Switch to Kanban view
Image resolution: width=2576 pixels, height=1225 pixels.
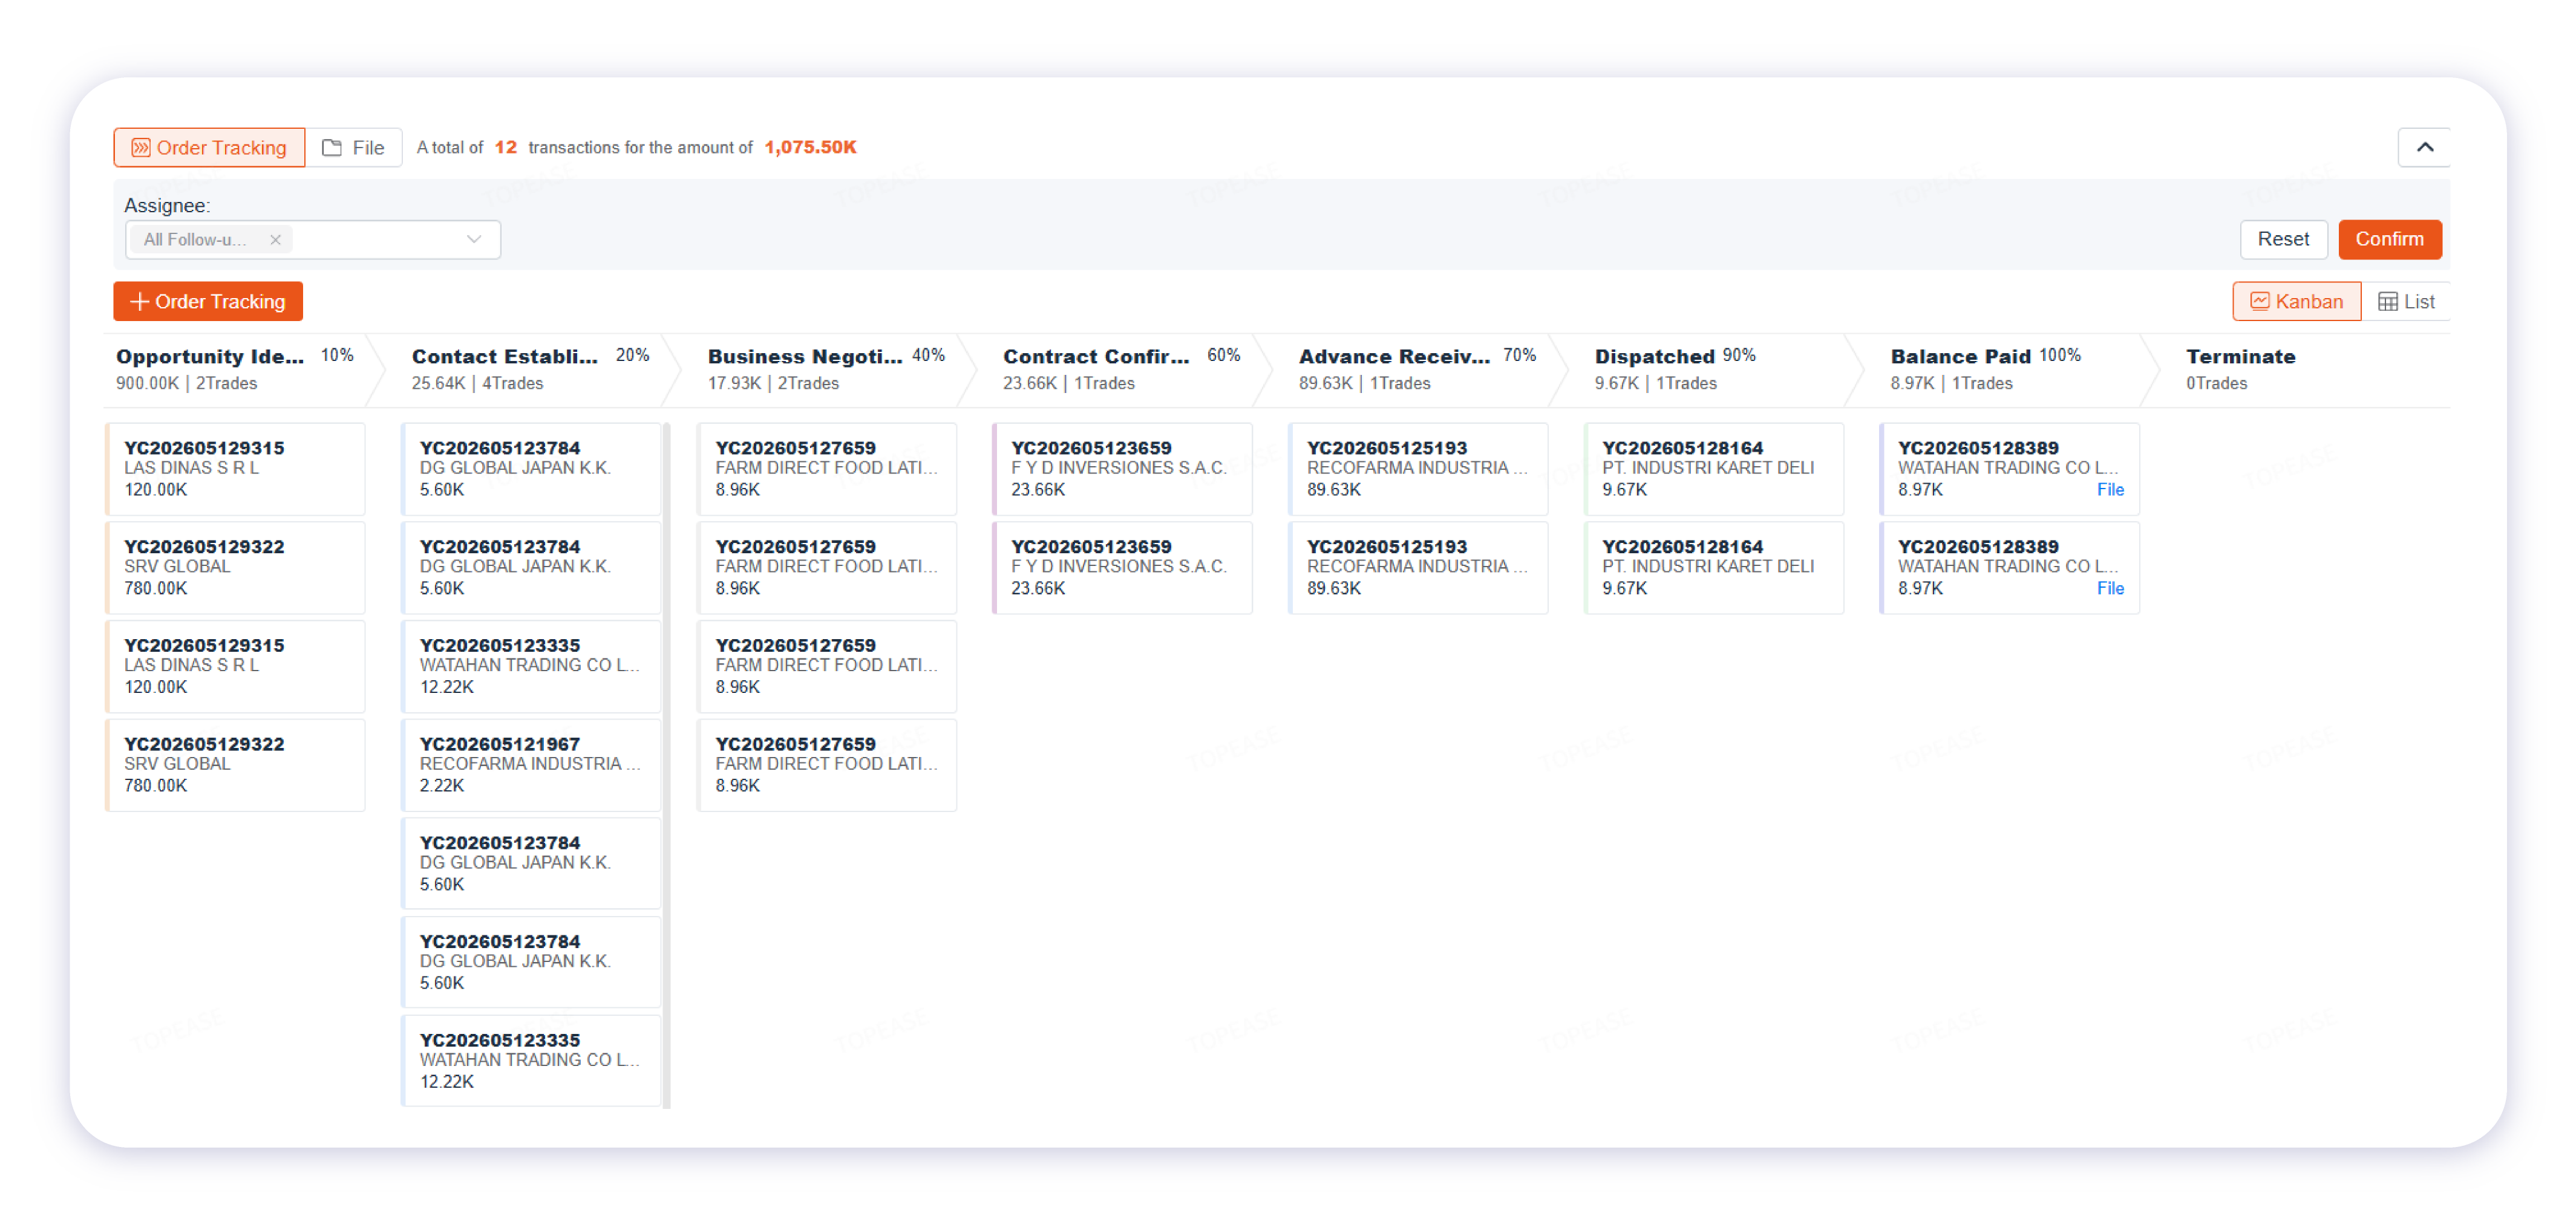click(2296, 301)
